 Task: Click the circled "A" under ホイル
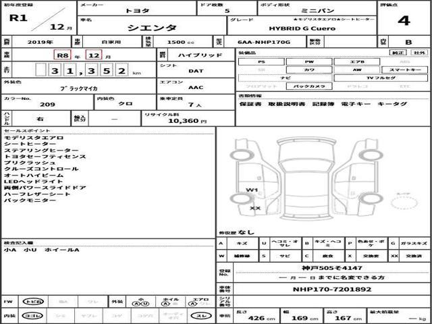[165, 304]
